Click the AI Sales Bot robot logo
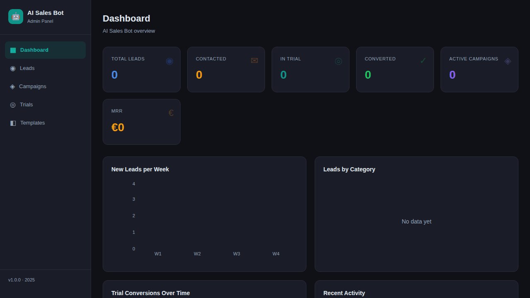The height and width of the screenshot is (298, 530). [16, 17]
